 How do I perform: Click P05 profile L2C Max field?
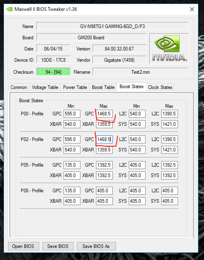point(170,165)
